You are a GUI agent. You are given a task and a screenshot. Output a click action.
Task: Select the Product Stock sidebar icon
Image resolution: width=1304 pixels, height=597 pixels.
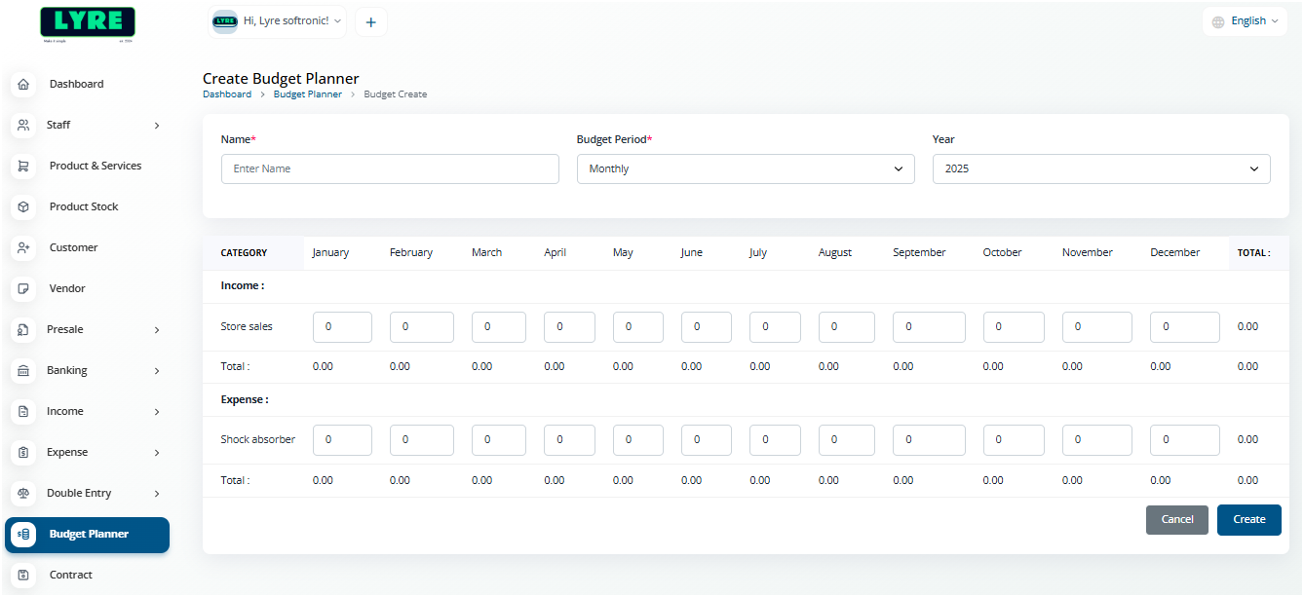click(23, 206)
